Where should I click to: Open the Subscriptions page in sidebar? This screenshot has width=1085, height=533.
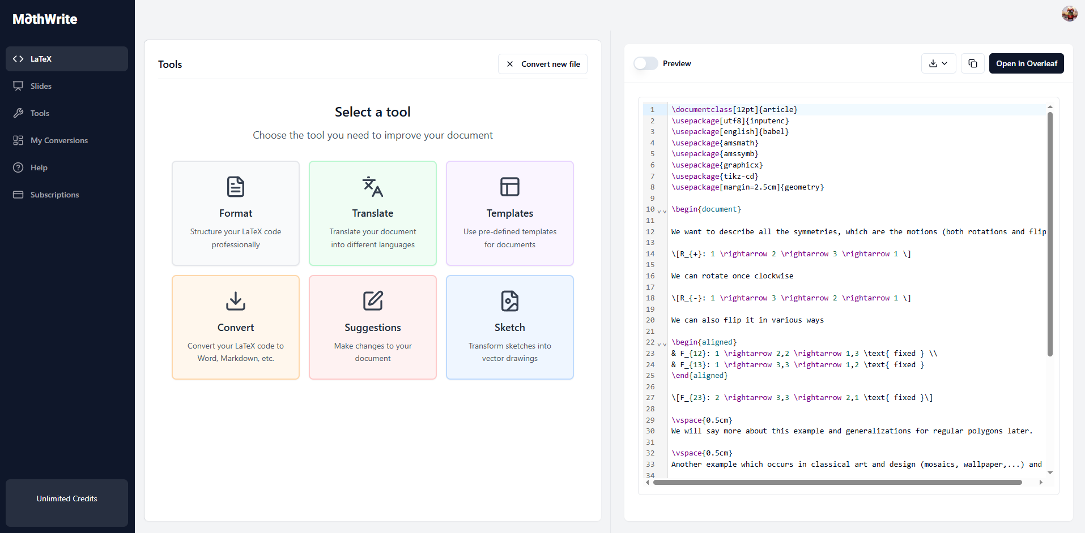[54, 195]
